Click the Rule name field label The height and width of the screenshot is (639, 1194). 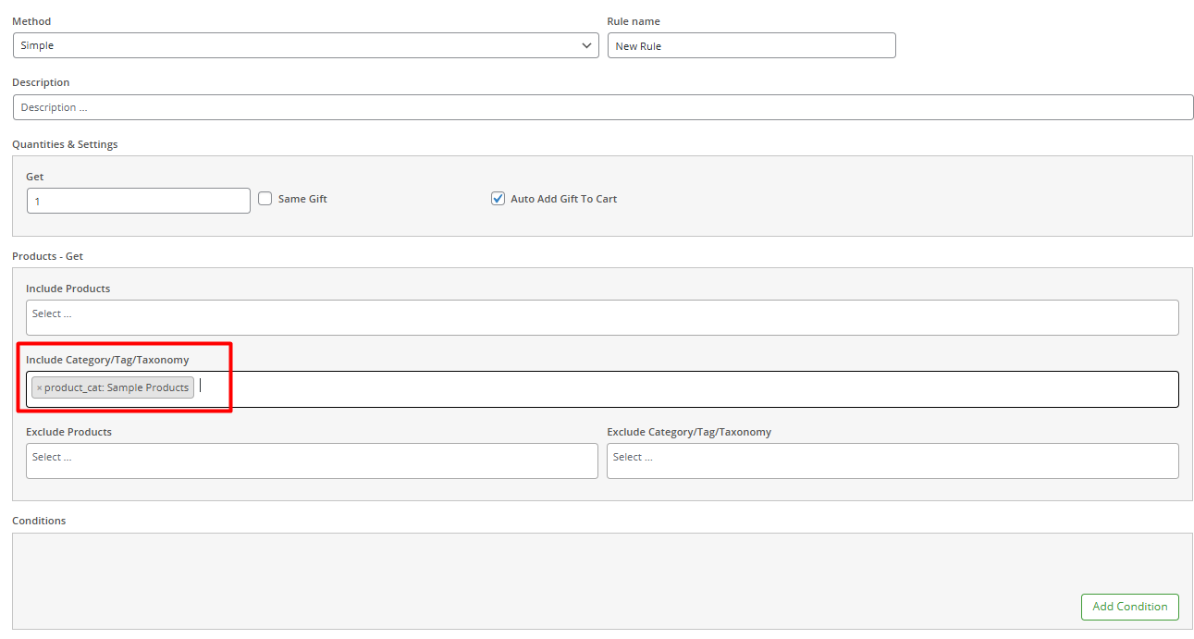634,21
